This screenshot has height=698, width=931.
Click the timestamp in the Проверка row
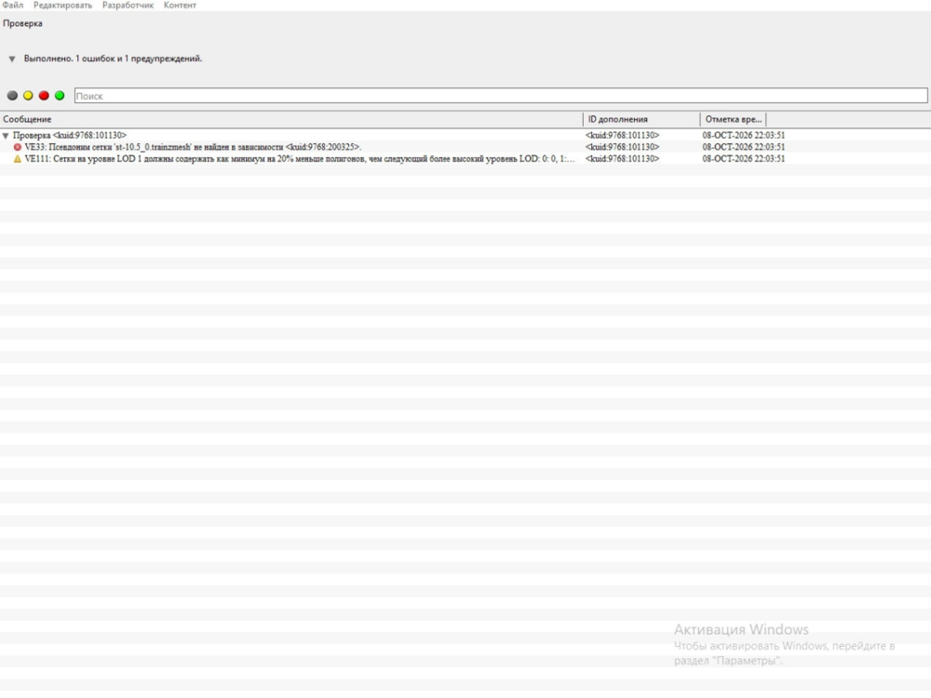tap(743, 135)
